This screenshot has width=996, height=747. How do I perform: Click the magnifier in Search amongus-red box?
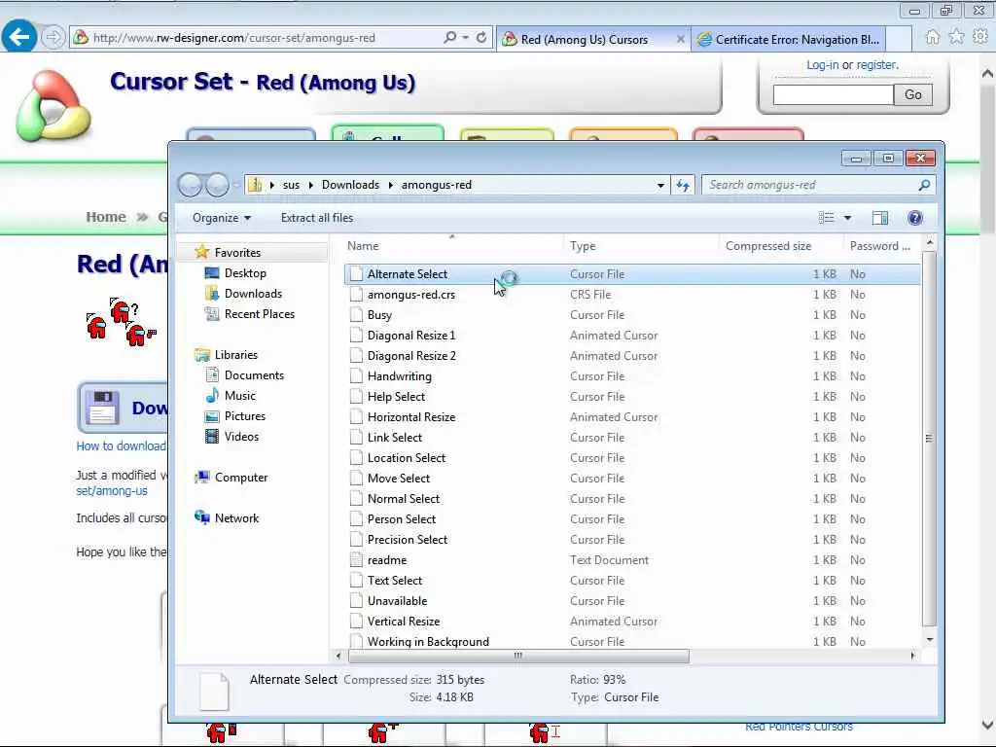pos(924,185)
